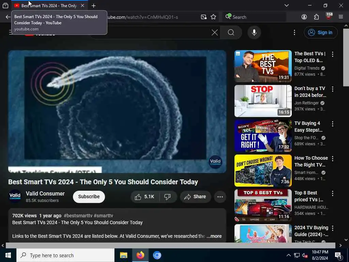The height and width of the screenshot is (262, 349).
Task: Click the Sign in button
Action: 320,32
